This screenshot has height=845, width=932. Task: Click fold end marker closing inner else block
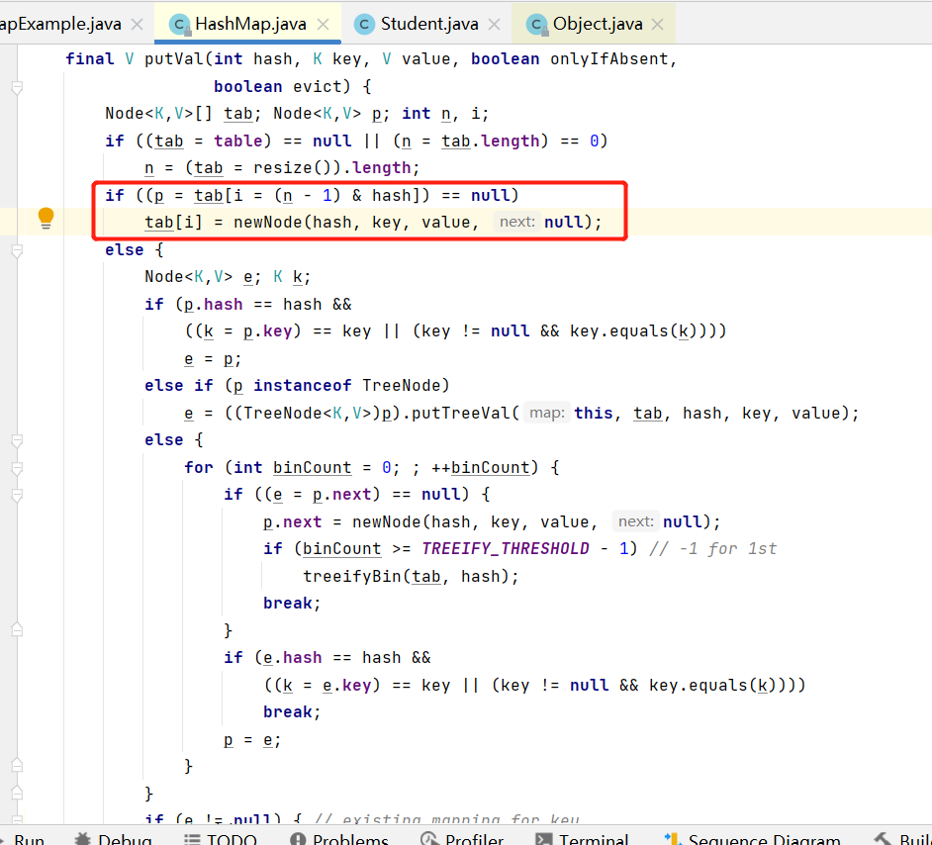[17, 793]
